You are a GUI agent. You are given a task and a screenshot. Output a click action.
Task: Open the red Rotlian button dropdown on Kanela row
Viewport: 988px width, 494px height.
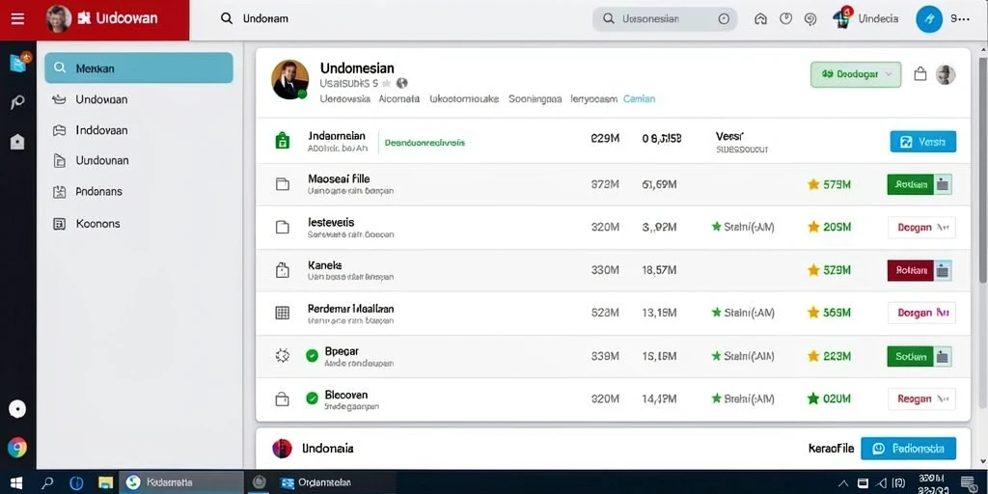(x=943, y=271)
